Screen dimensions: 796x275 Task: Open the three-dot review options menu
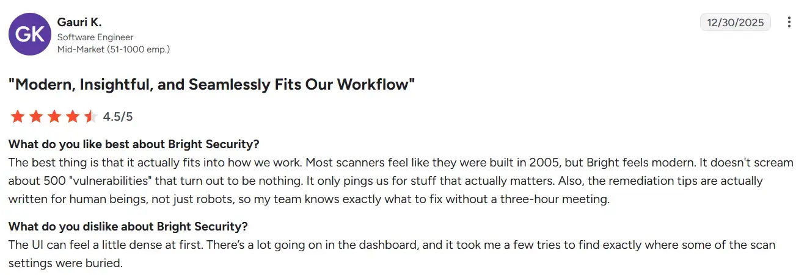click(789, 23)
